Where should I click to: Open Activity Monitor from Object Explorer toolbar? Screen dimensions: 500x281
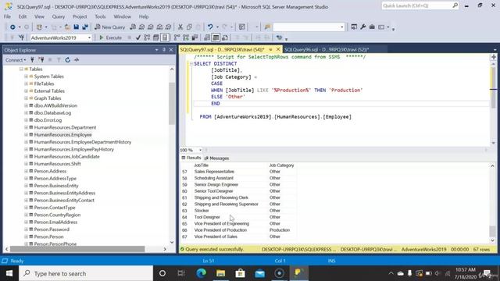click(77, 60)
